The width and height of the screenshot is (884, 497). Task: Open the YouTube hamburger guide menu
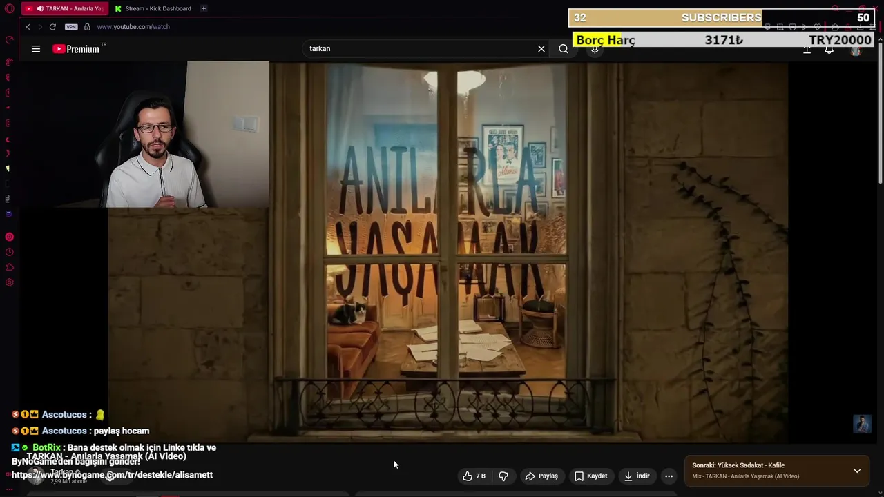(x=36, y=48)
